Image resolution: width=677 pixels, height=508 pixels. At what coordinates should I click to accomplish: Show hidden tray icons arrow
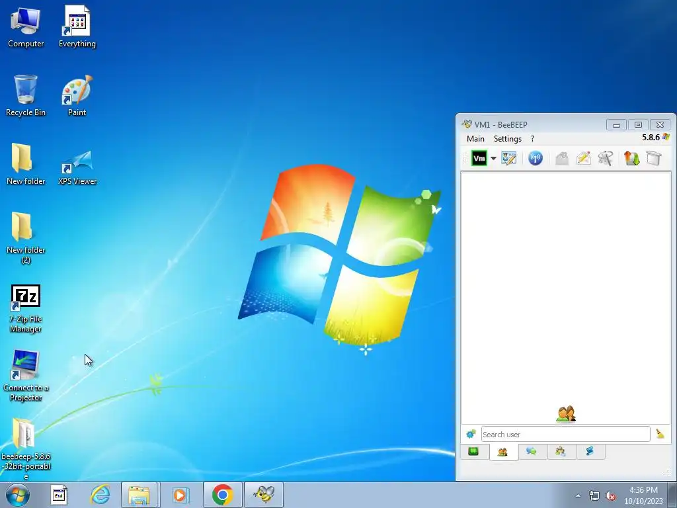(578, 496)
